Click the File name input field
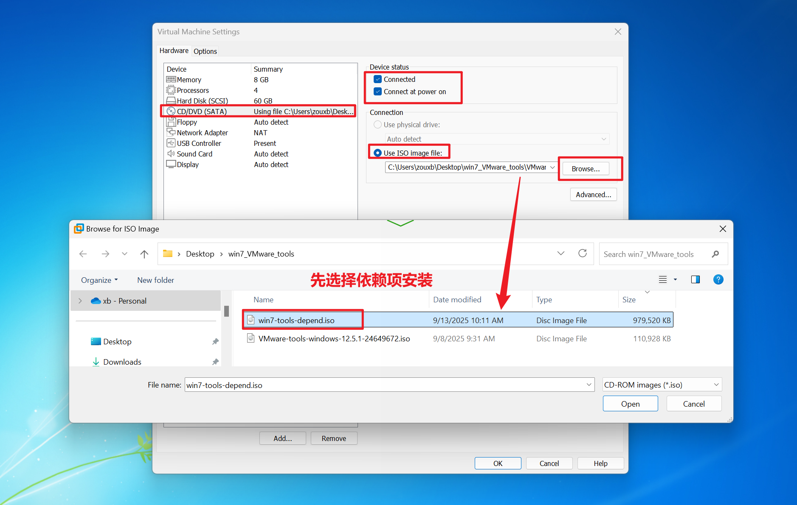This screenshot has height=505, width=797. pyautogui.click(x=382, y=385)
